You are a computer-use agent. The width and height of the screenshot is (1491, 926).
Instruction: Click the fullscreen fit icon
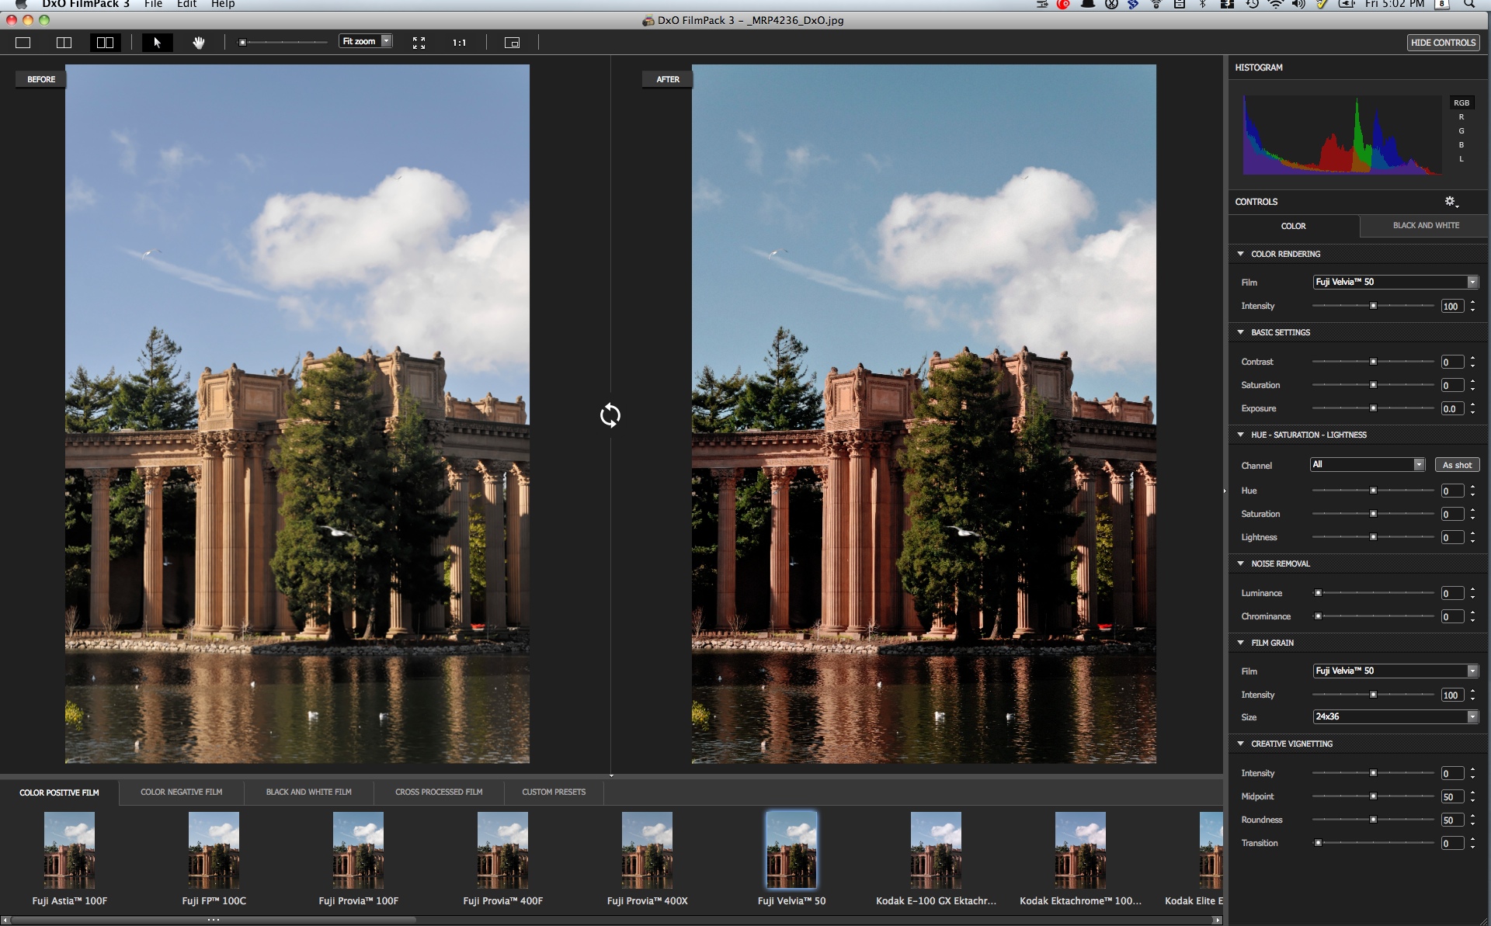click(419, 43)
